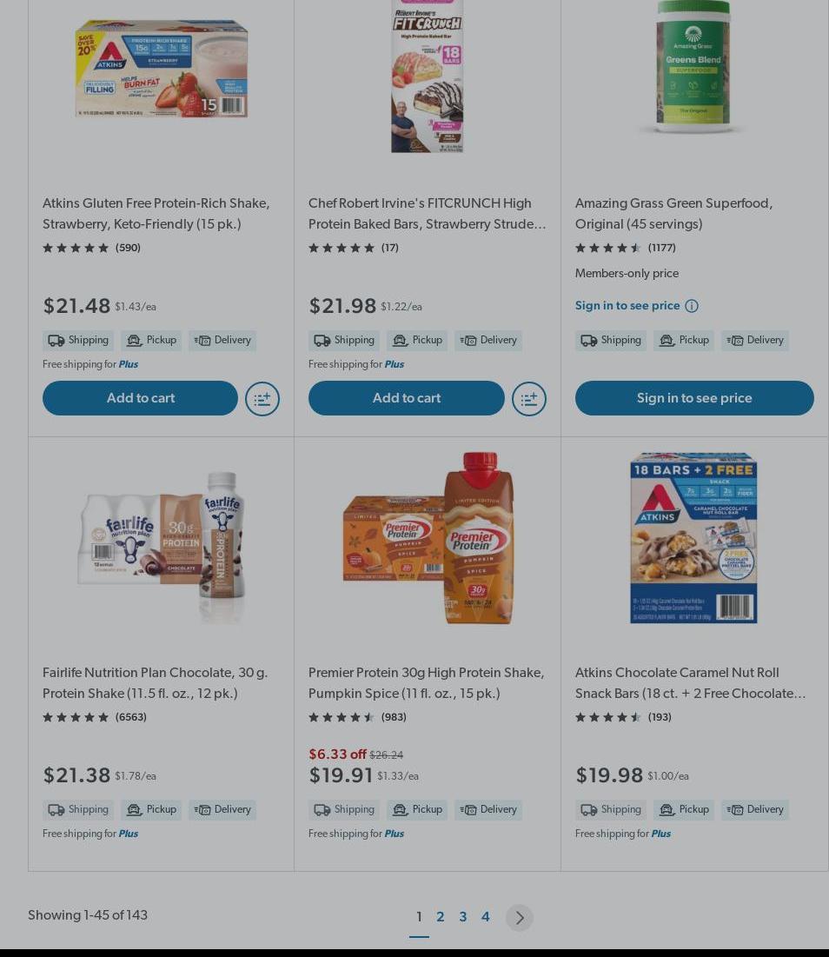Open Premier Protein Pumpkin Spice product image
This screenshot has width=829, height=957.
(x=428, y=538)
